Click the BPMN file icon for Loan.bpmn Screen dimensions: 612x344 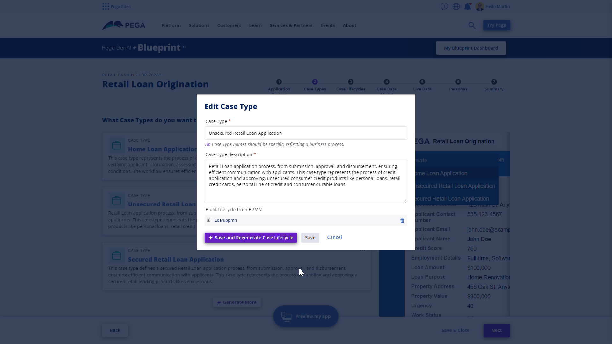coord(209,220)
